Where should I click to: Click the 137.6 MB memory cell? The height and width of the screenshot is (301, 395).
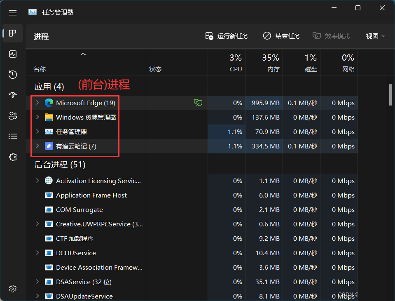[x=264, y=117]
